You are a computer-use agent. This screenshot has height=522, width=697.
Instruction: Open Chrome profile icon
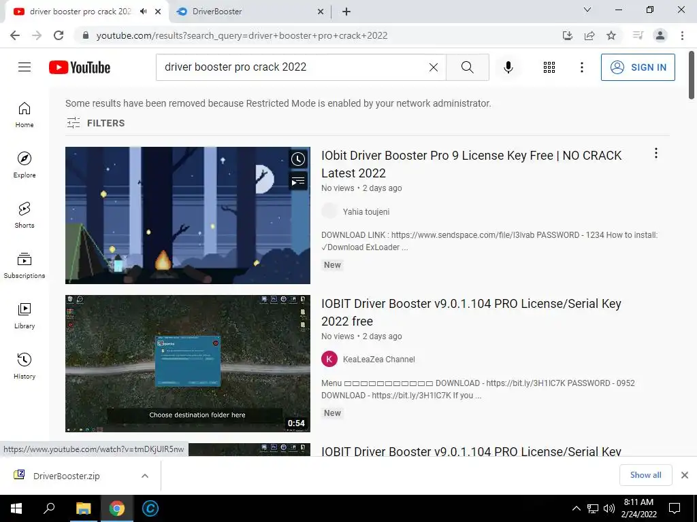[660, 35]
